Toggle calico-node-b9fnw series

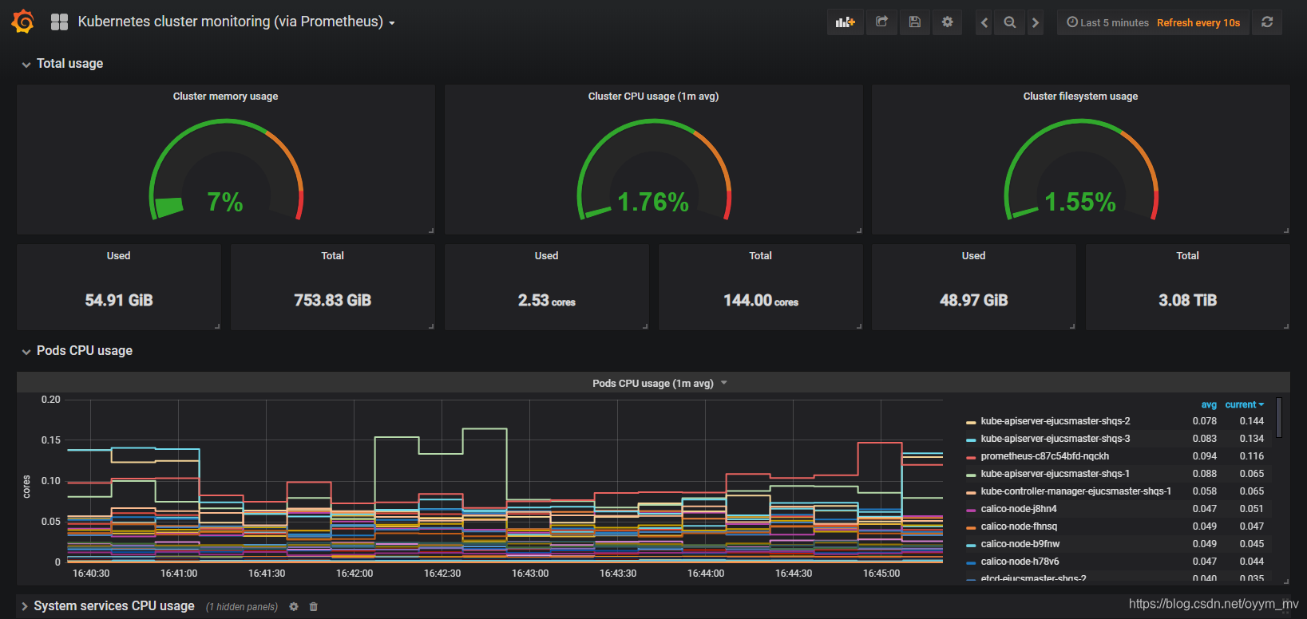(1020, 544)
